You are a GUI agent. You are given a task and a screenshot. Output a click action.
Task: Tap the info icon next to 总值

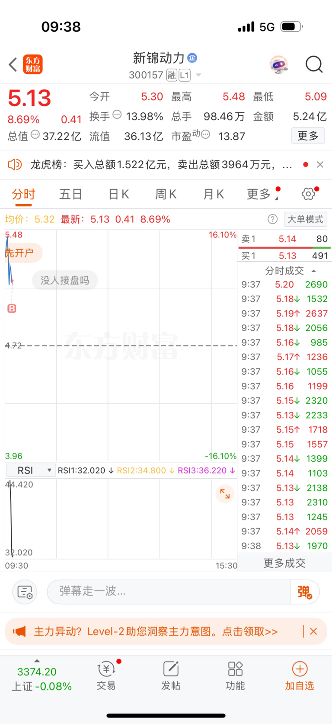click(35, 134)
